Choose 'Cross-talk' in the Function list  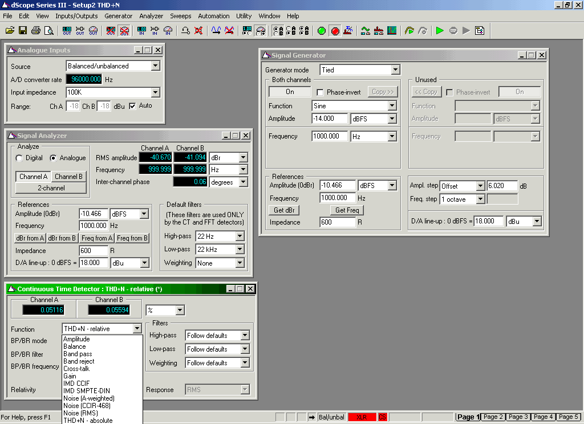(102, 369)
